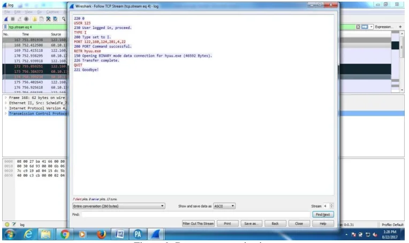Restart the current capture from the toolbar
The image size is (409, 243).
coord(19,19)
